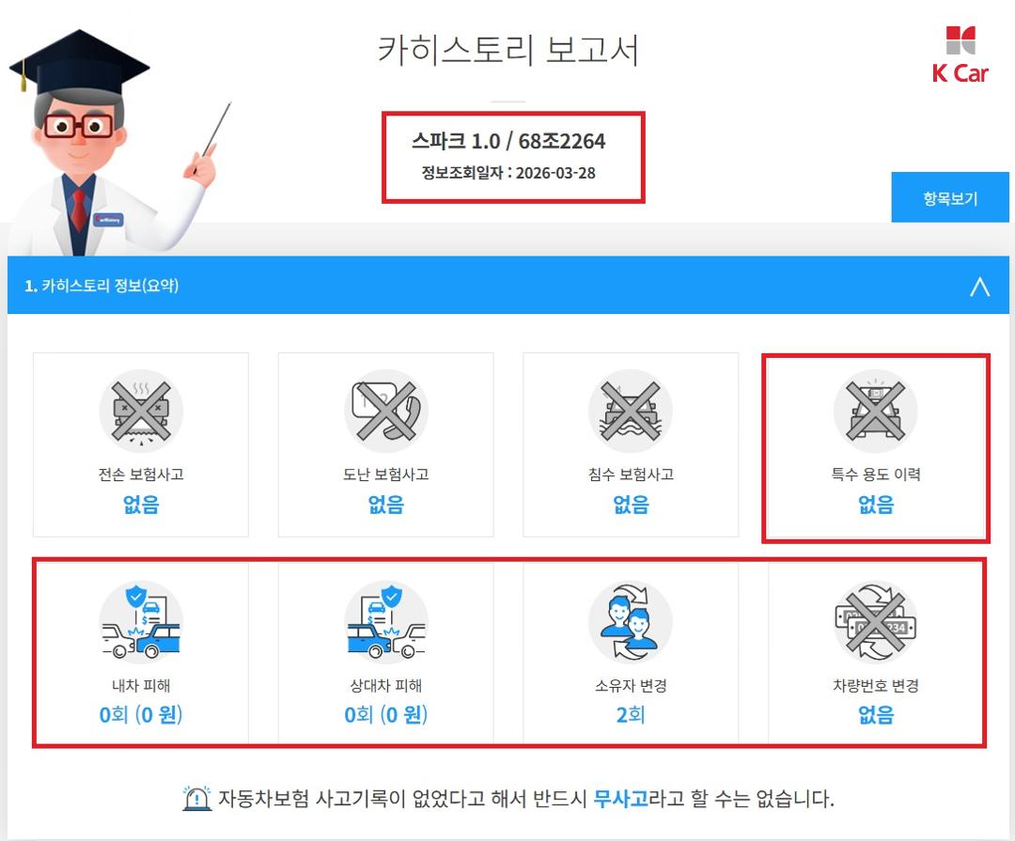Select the 소유자 변경 2회 value

pos(631,715)
